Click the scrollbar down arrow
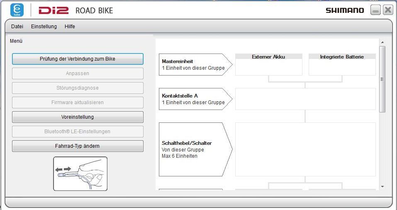397x210 pixels. point(382,187)
